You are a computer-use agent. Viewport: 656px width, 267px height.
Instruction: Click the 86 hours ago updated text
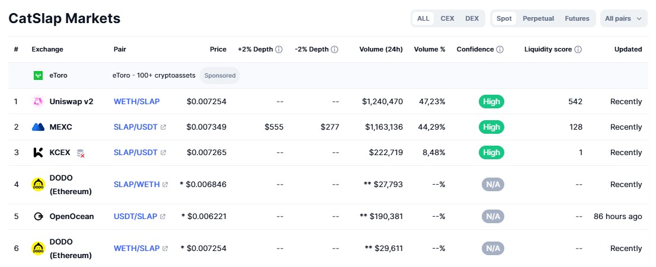click(x=618, y=217)
